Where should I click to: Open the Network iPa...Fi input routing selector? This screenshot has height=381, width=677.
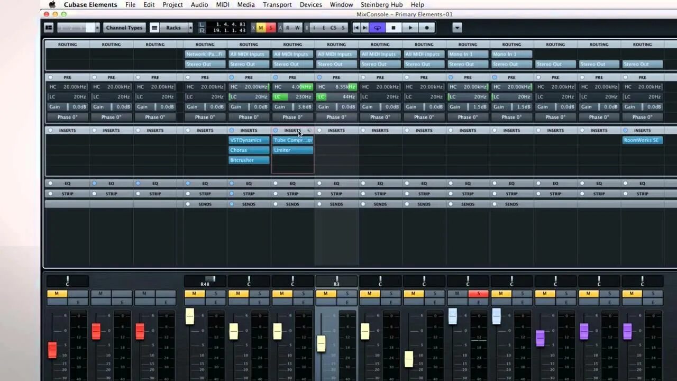click(205, 54)
